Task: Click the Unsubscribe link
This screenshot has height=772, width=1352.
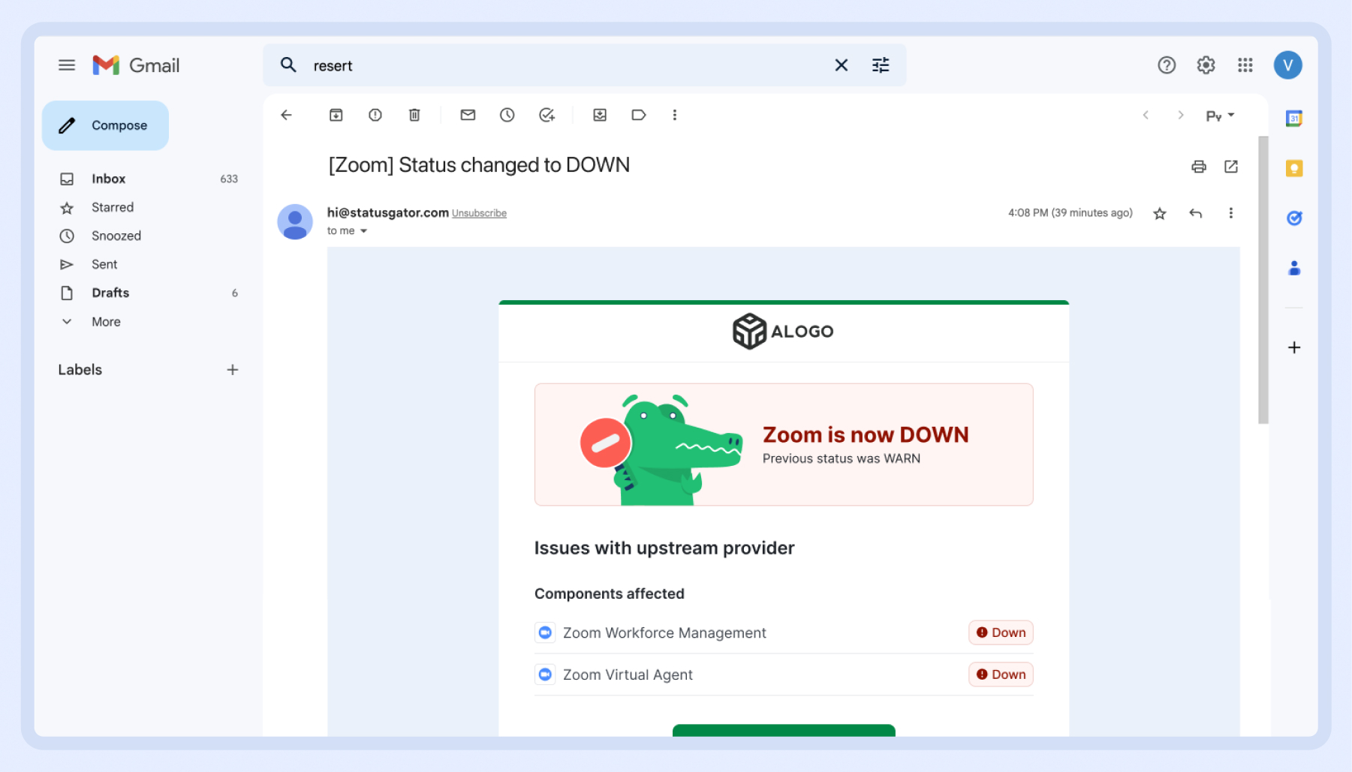Action: (x=479, y=214)
